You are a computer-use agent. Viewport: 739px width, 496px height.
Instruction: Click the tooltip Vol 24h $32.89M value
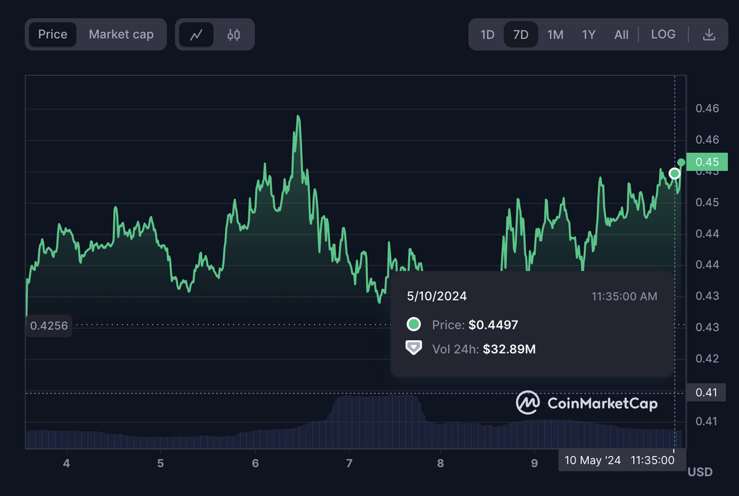coord(509,349)
